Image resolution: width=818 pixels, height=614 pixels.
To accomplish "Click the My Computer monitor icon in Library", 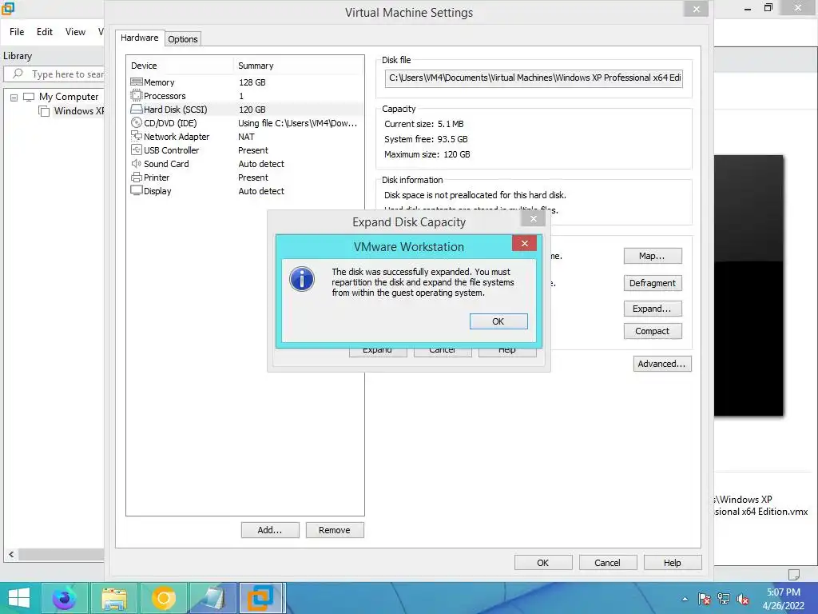I will coord(29,97).
